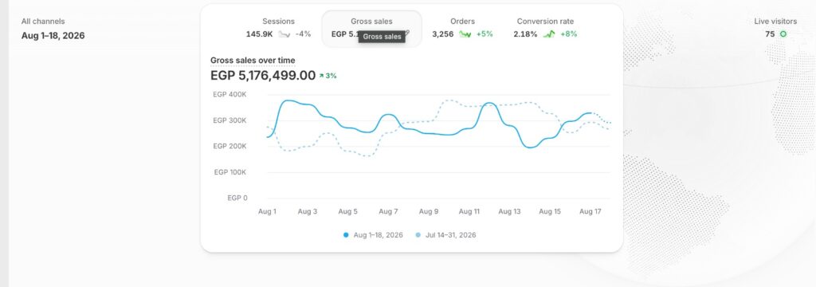Image resolution: width=816 pixels, height=287 pixels.
Task: Click the Aug 3 x-axis label
Action: click(308, 211)
